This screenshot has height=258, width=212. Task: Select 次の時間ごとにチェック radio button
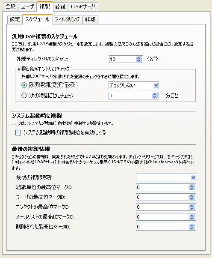click(x=24, y=96)
